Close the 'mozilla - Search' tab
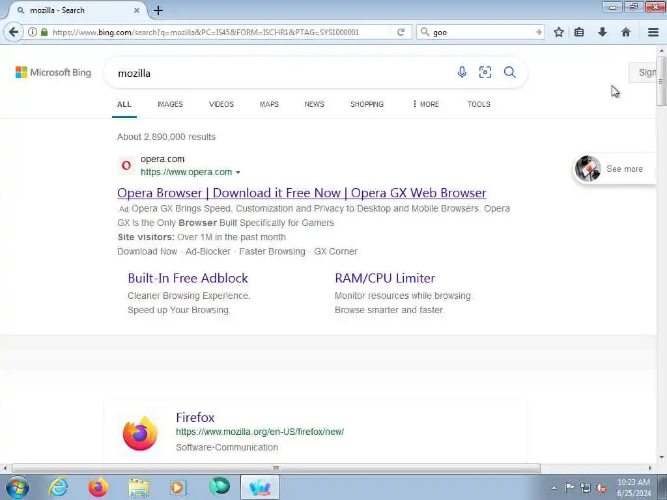The height and width of the screenshot is (500, 667). click(137, 10)
